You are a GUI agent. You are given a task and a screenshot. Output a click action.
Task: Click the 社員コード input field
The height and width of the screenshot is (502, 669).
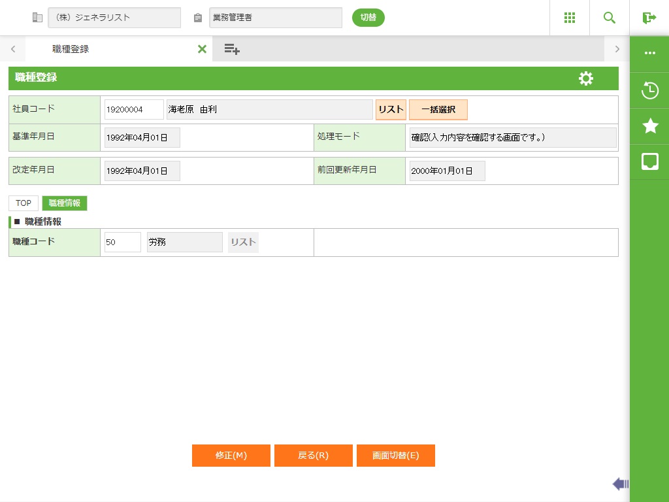(x=134, y=110)
